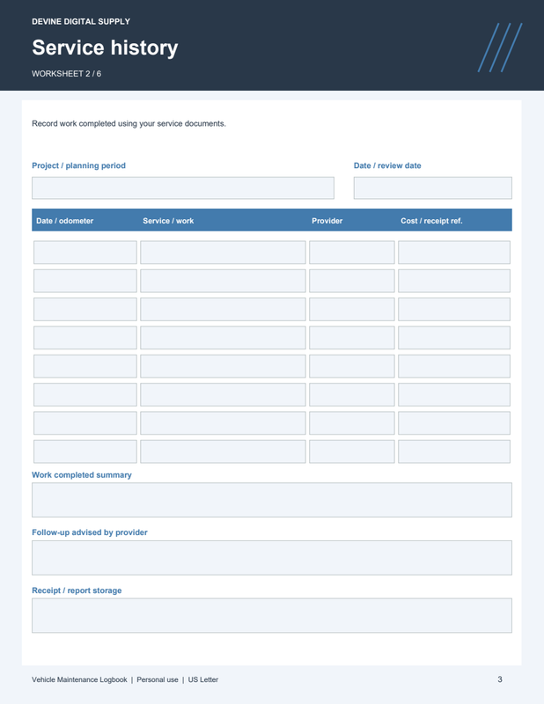This screenshot has width=544, height=704.
Task: Click second row Service / work cell
Action: pyautogui.click(x=223, y=281)
